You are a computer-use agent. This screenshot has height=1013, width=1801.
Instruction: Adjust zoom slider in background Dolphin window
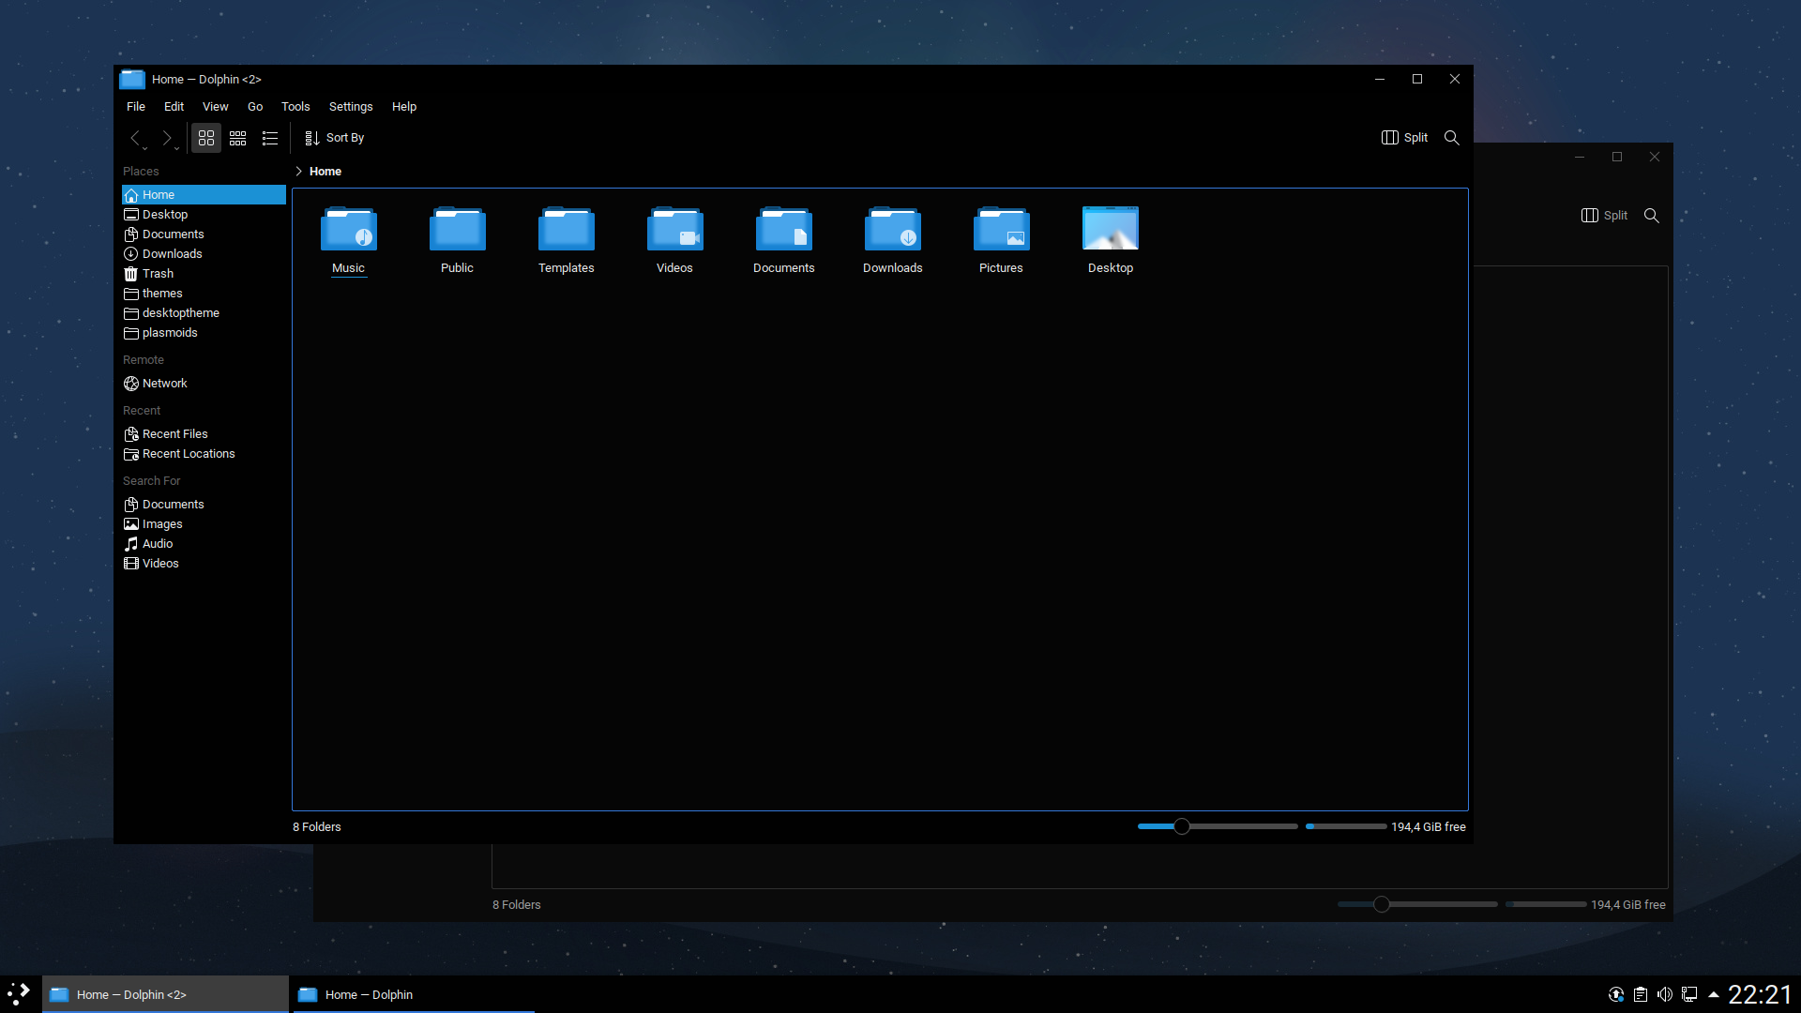click(1417, 904)
